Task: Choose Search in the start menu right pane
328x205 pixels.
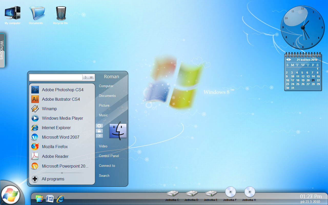Action: pos(104,176)
